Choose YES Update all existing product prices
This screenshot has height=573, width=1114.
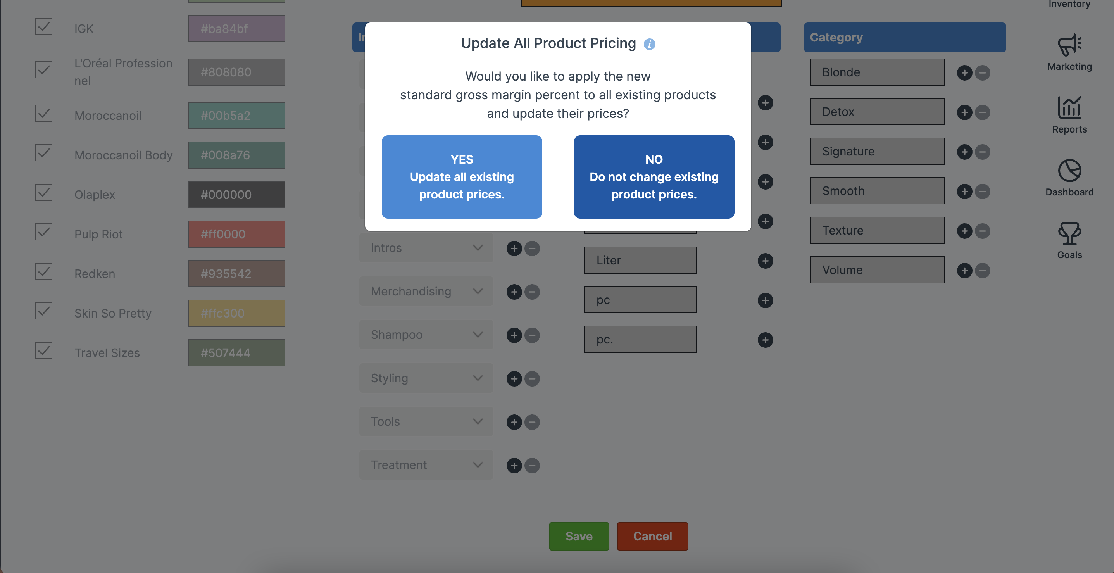pyautogui.click(x=461, y=177)
